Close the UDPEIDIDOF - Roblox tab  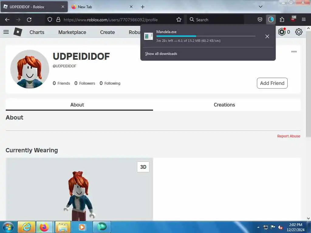(x=63, y=7)
